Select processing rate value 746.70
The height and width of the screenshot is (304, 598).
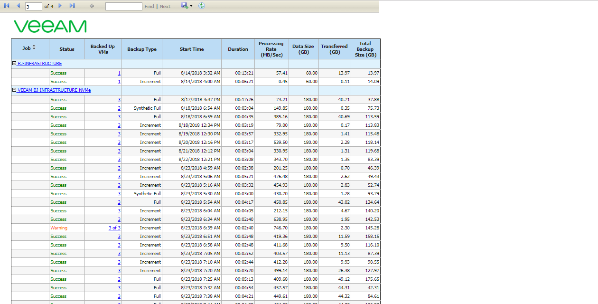280,228
